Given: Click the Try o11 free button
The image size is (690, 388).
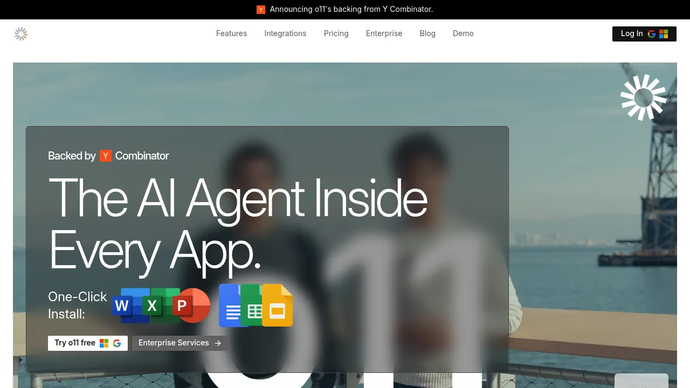Looking at the screenshot, I should coord(88,343).
